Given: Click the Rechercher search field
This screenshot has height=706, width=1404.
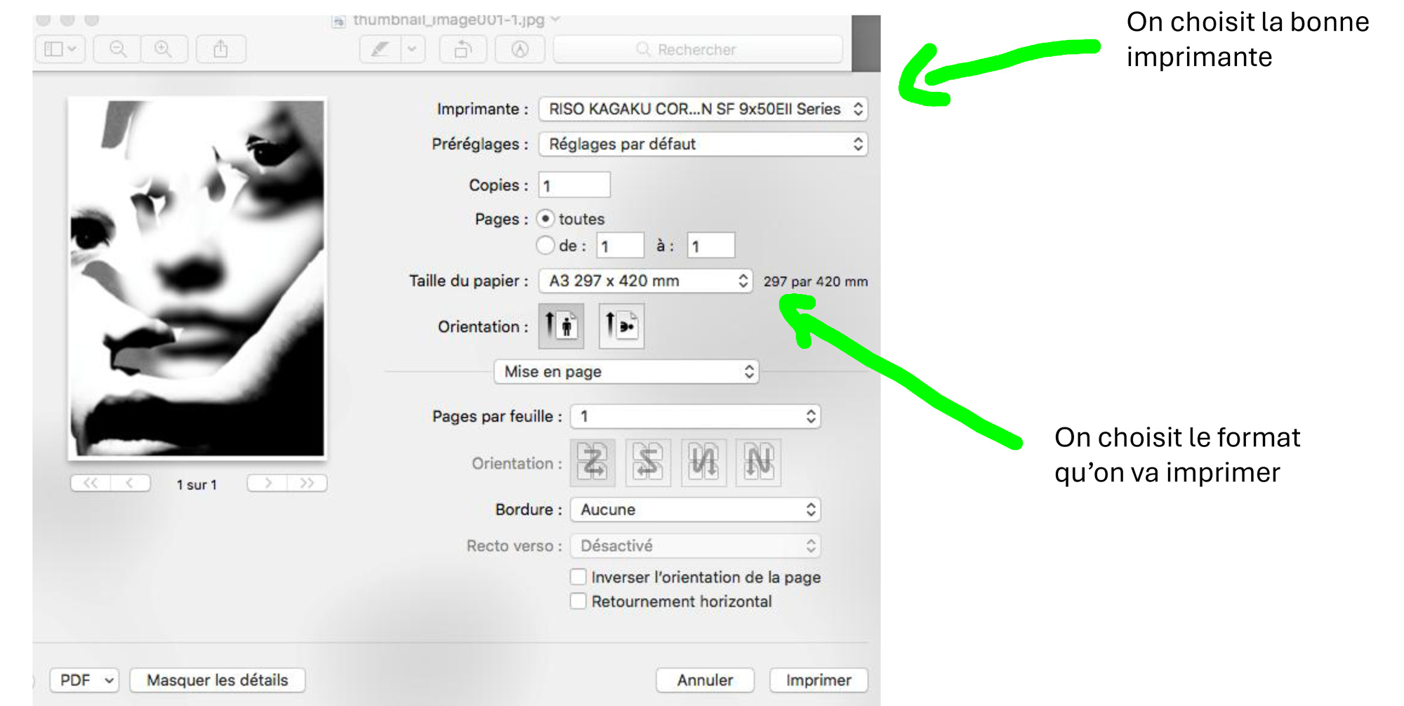Looking at the screenshot, I should point(698,49).
